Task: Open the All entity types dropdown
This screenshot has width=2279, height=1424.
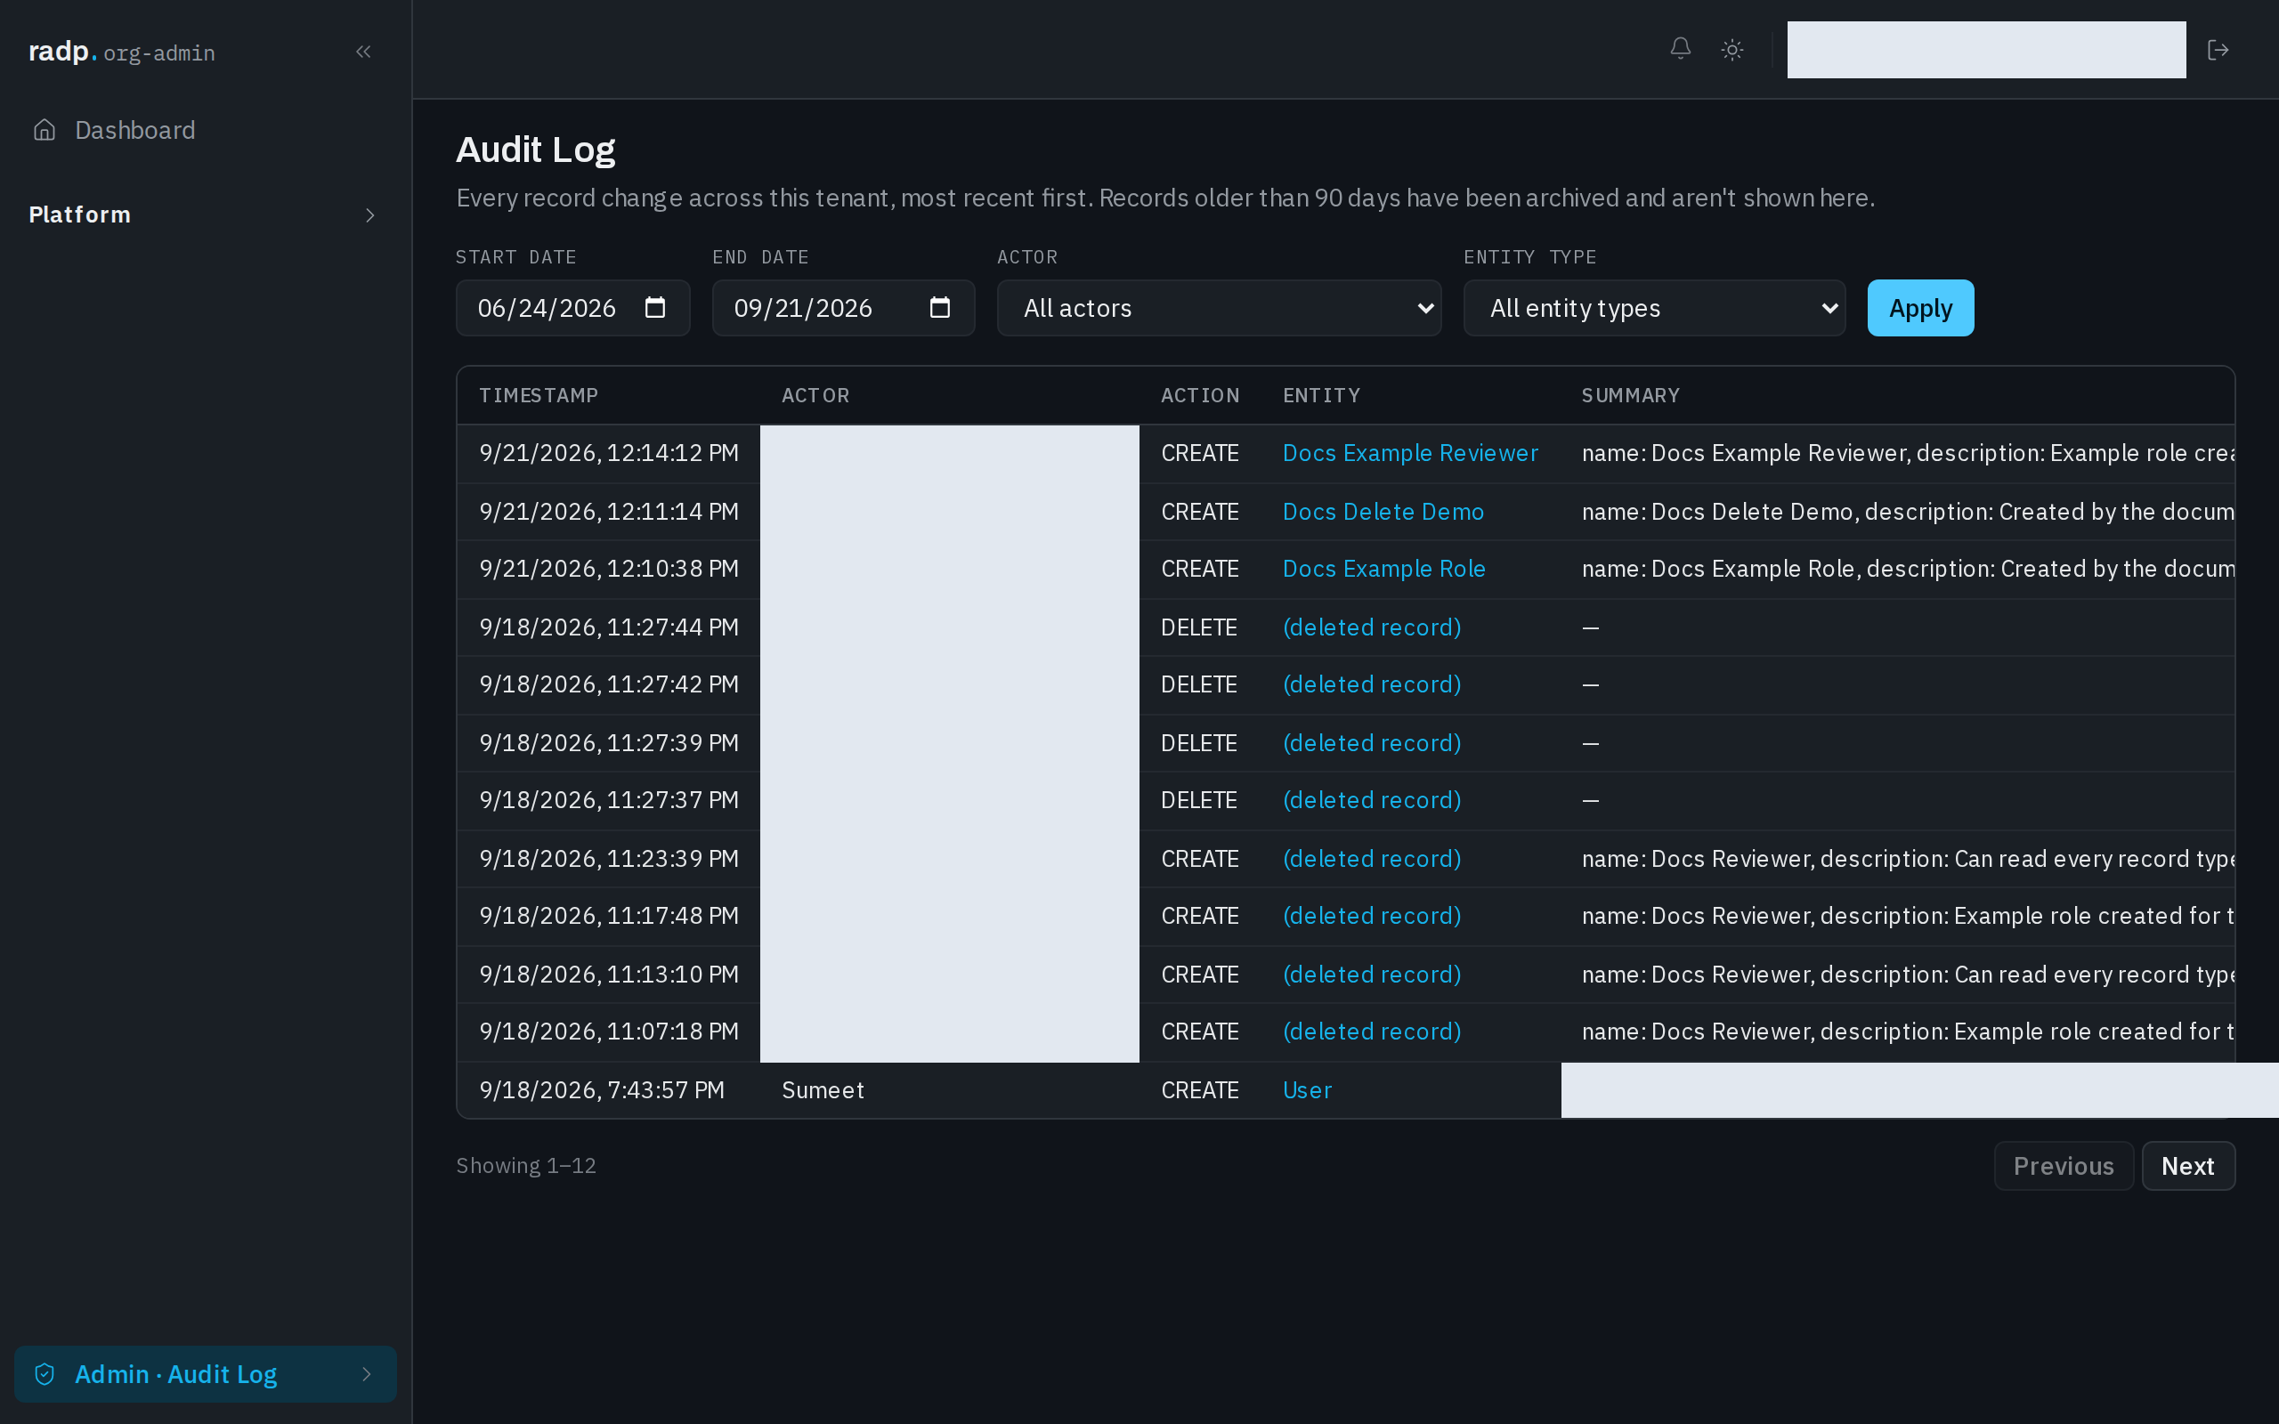Action: [x=1654, y=308]
